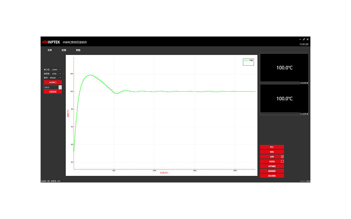Increase temperature with stepper up arrow
Image resolution: width=351 pixels, height=219 pixels.
click(x=60, y=87)
